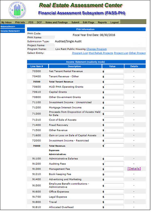Click the Allocated Overhead description
This screenshot has width=151, height=213.
(x=61, y=207)
